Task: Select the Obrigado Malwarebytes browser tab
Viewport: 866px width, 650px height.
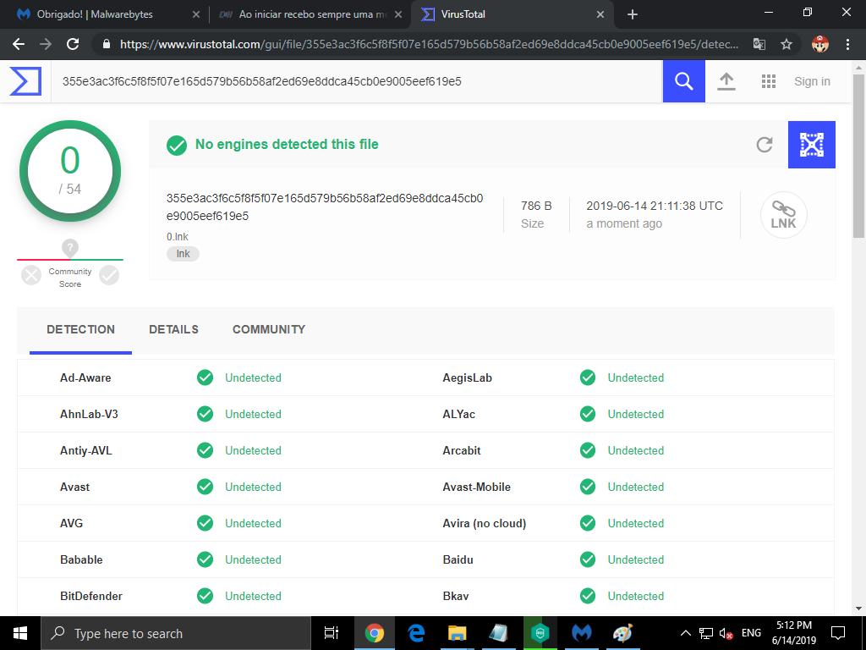Action: (x=105, y=14)
